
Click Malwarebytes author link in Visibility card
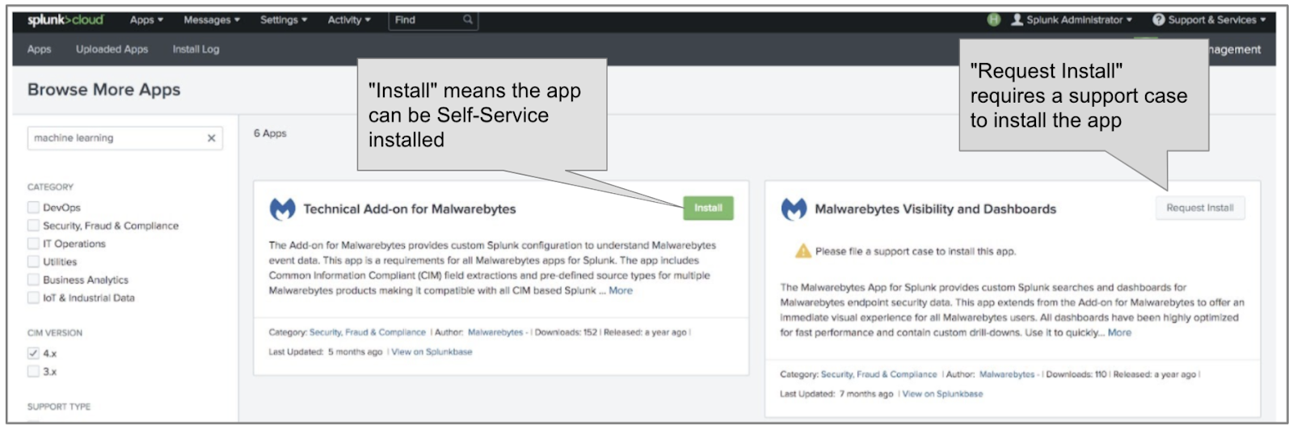tap(1007, 374)
